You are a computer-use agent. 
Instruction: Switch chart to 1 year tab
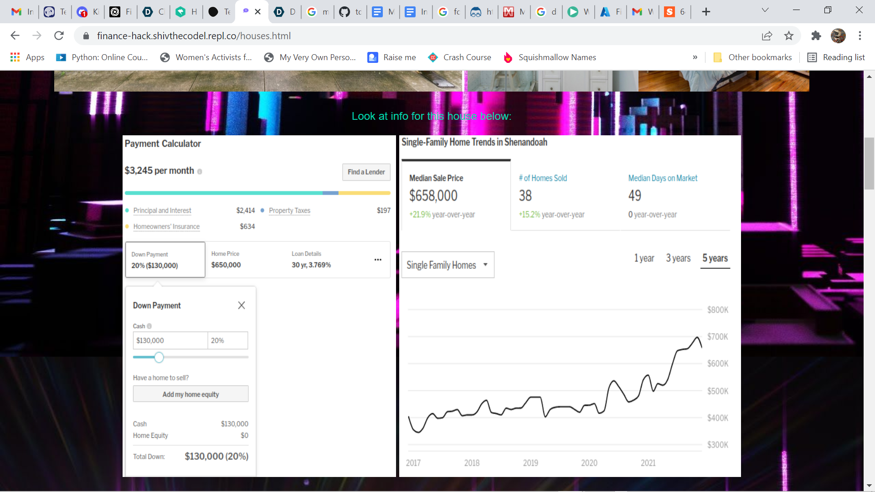(644, 258)
